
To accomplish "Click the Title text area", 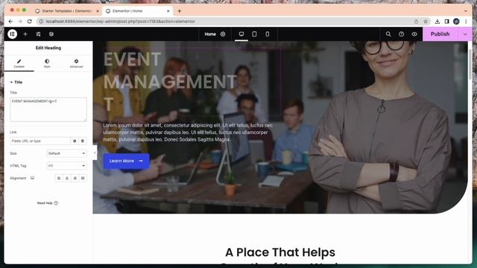I will tap(48, 109).
